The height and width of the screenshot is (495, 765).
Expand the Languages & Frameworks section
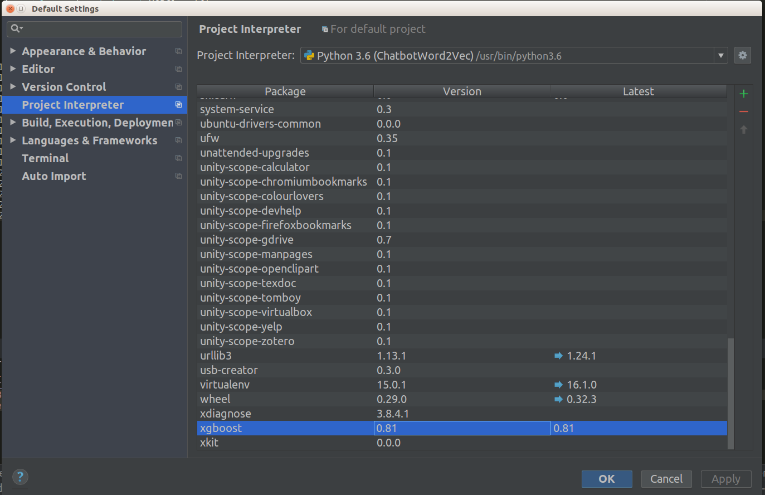tap(13, 140)
